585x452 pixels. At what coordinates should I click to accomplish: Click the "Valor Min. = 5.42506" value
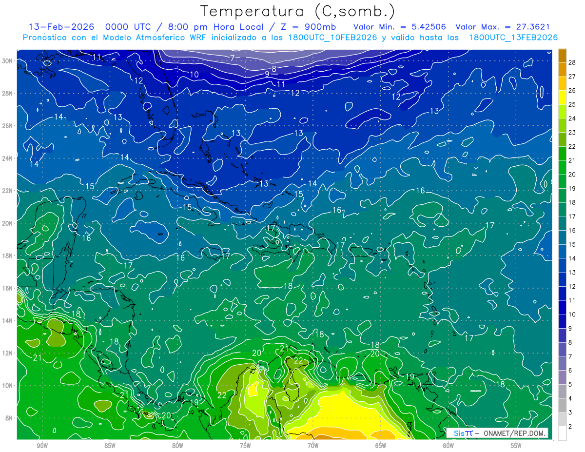coord(399,27)
